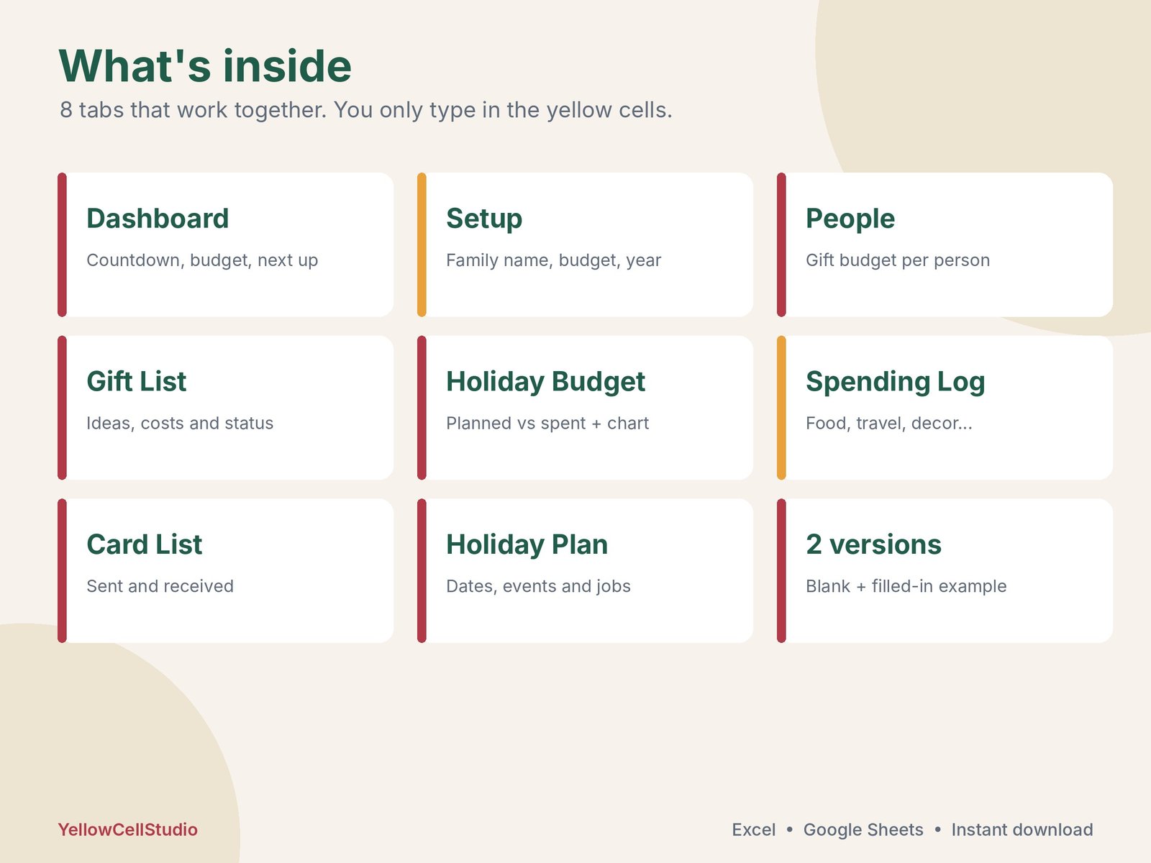Click the "Sent and received" text

160,586
